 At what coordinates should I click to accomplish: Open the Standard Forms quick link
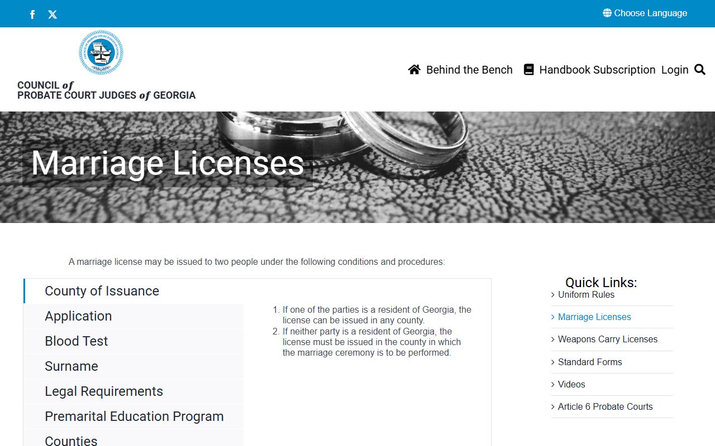(x=590, y=362)
